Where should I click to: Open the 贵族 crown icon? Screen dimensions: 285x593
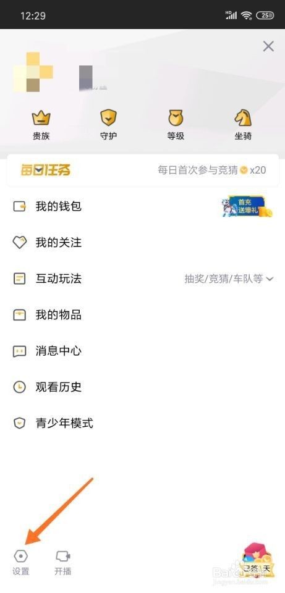pyautogui.click(x=41, y=118)
